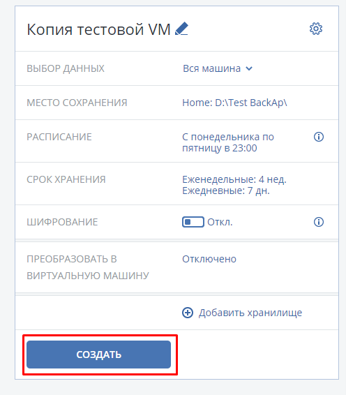Image resolution: width=346 pixels, height=395 pixels.
Task: Open the Вся машина dropdown
Action: 218,68
